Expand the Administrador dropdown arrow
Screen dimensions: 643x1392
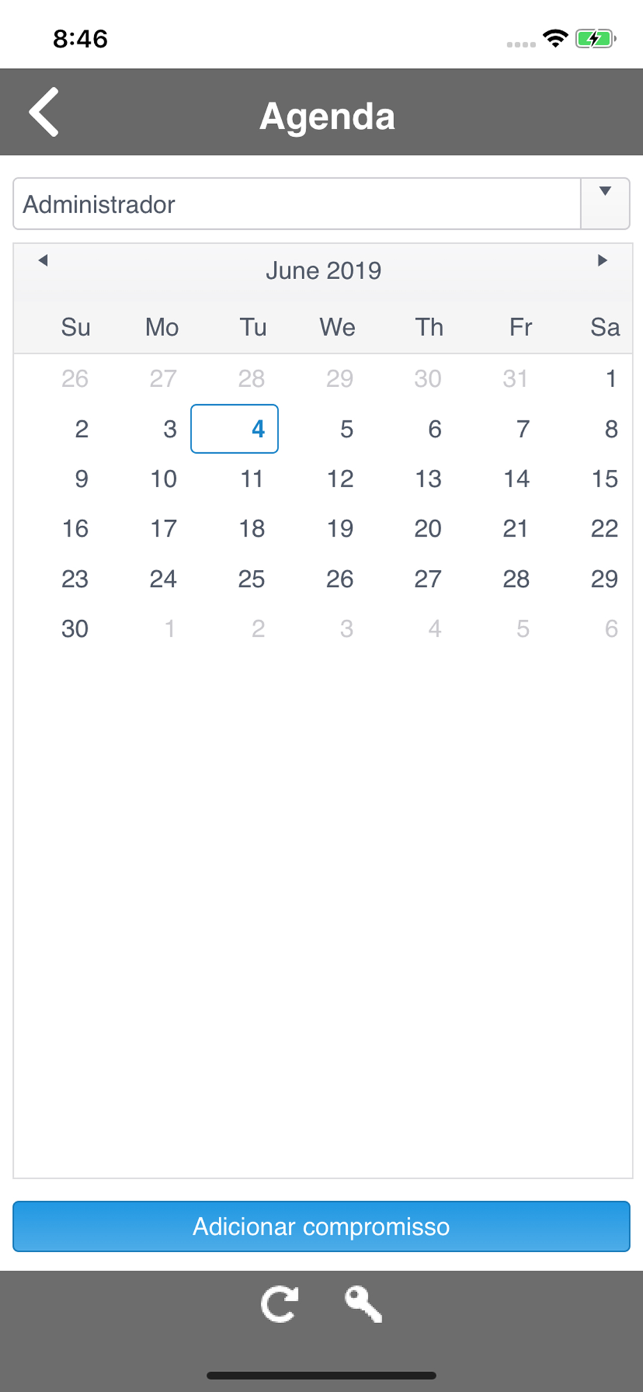pyautogui.click(x=605, y=203)
